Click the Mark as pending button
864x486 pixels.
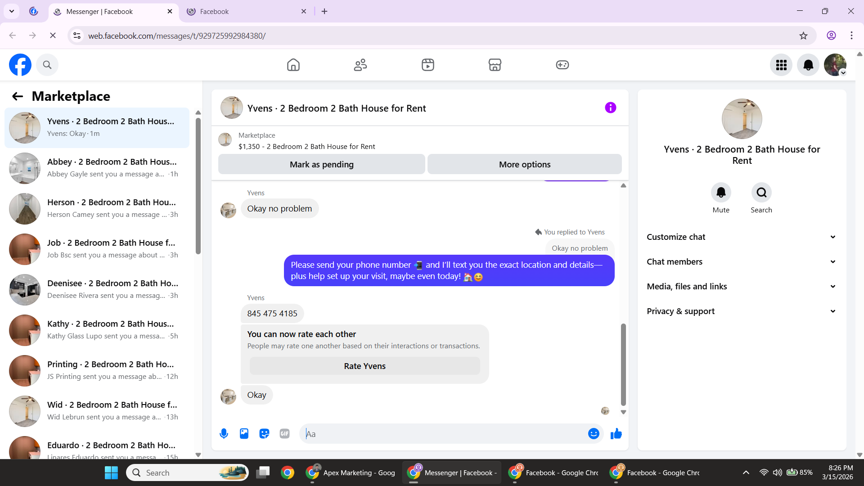coord(322,164)
